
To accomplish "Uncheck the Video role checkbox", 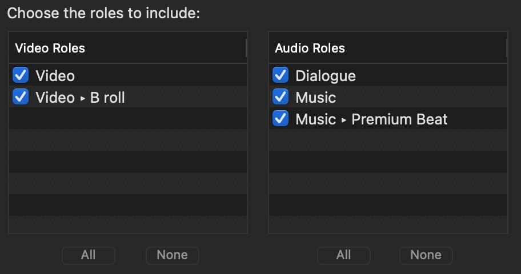I will pos(21,75).
